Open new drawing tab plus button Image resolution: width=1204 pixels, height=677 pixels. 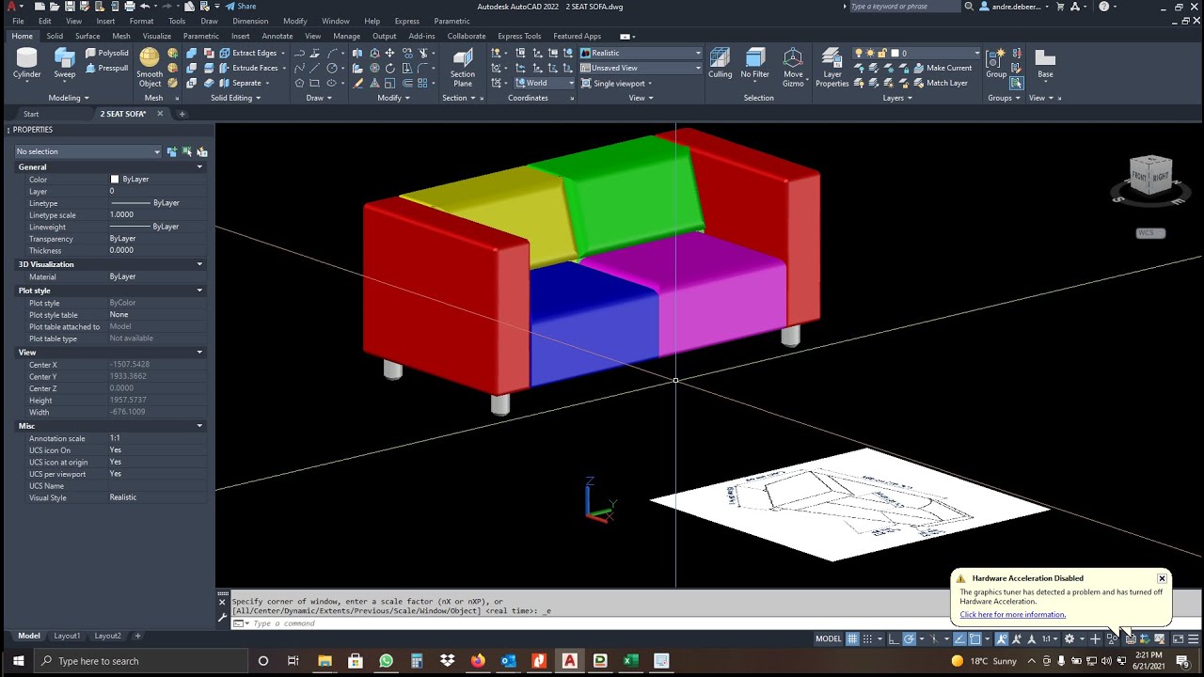[182, 114]
